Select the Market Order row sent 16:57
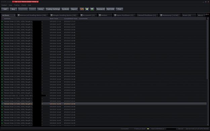The width and height of the screenshot is (210, 131). [x=104, y=24]
